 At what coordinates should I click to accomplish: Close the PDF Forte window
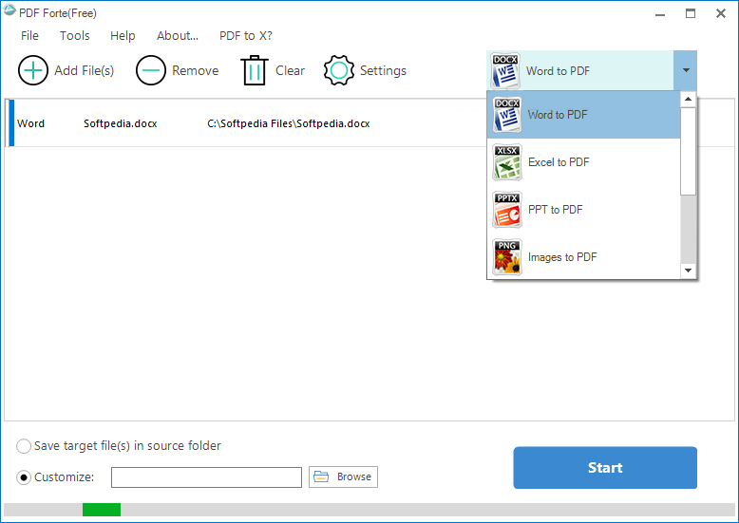[x=721, y=13]
